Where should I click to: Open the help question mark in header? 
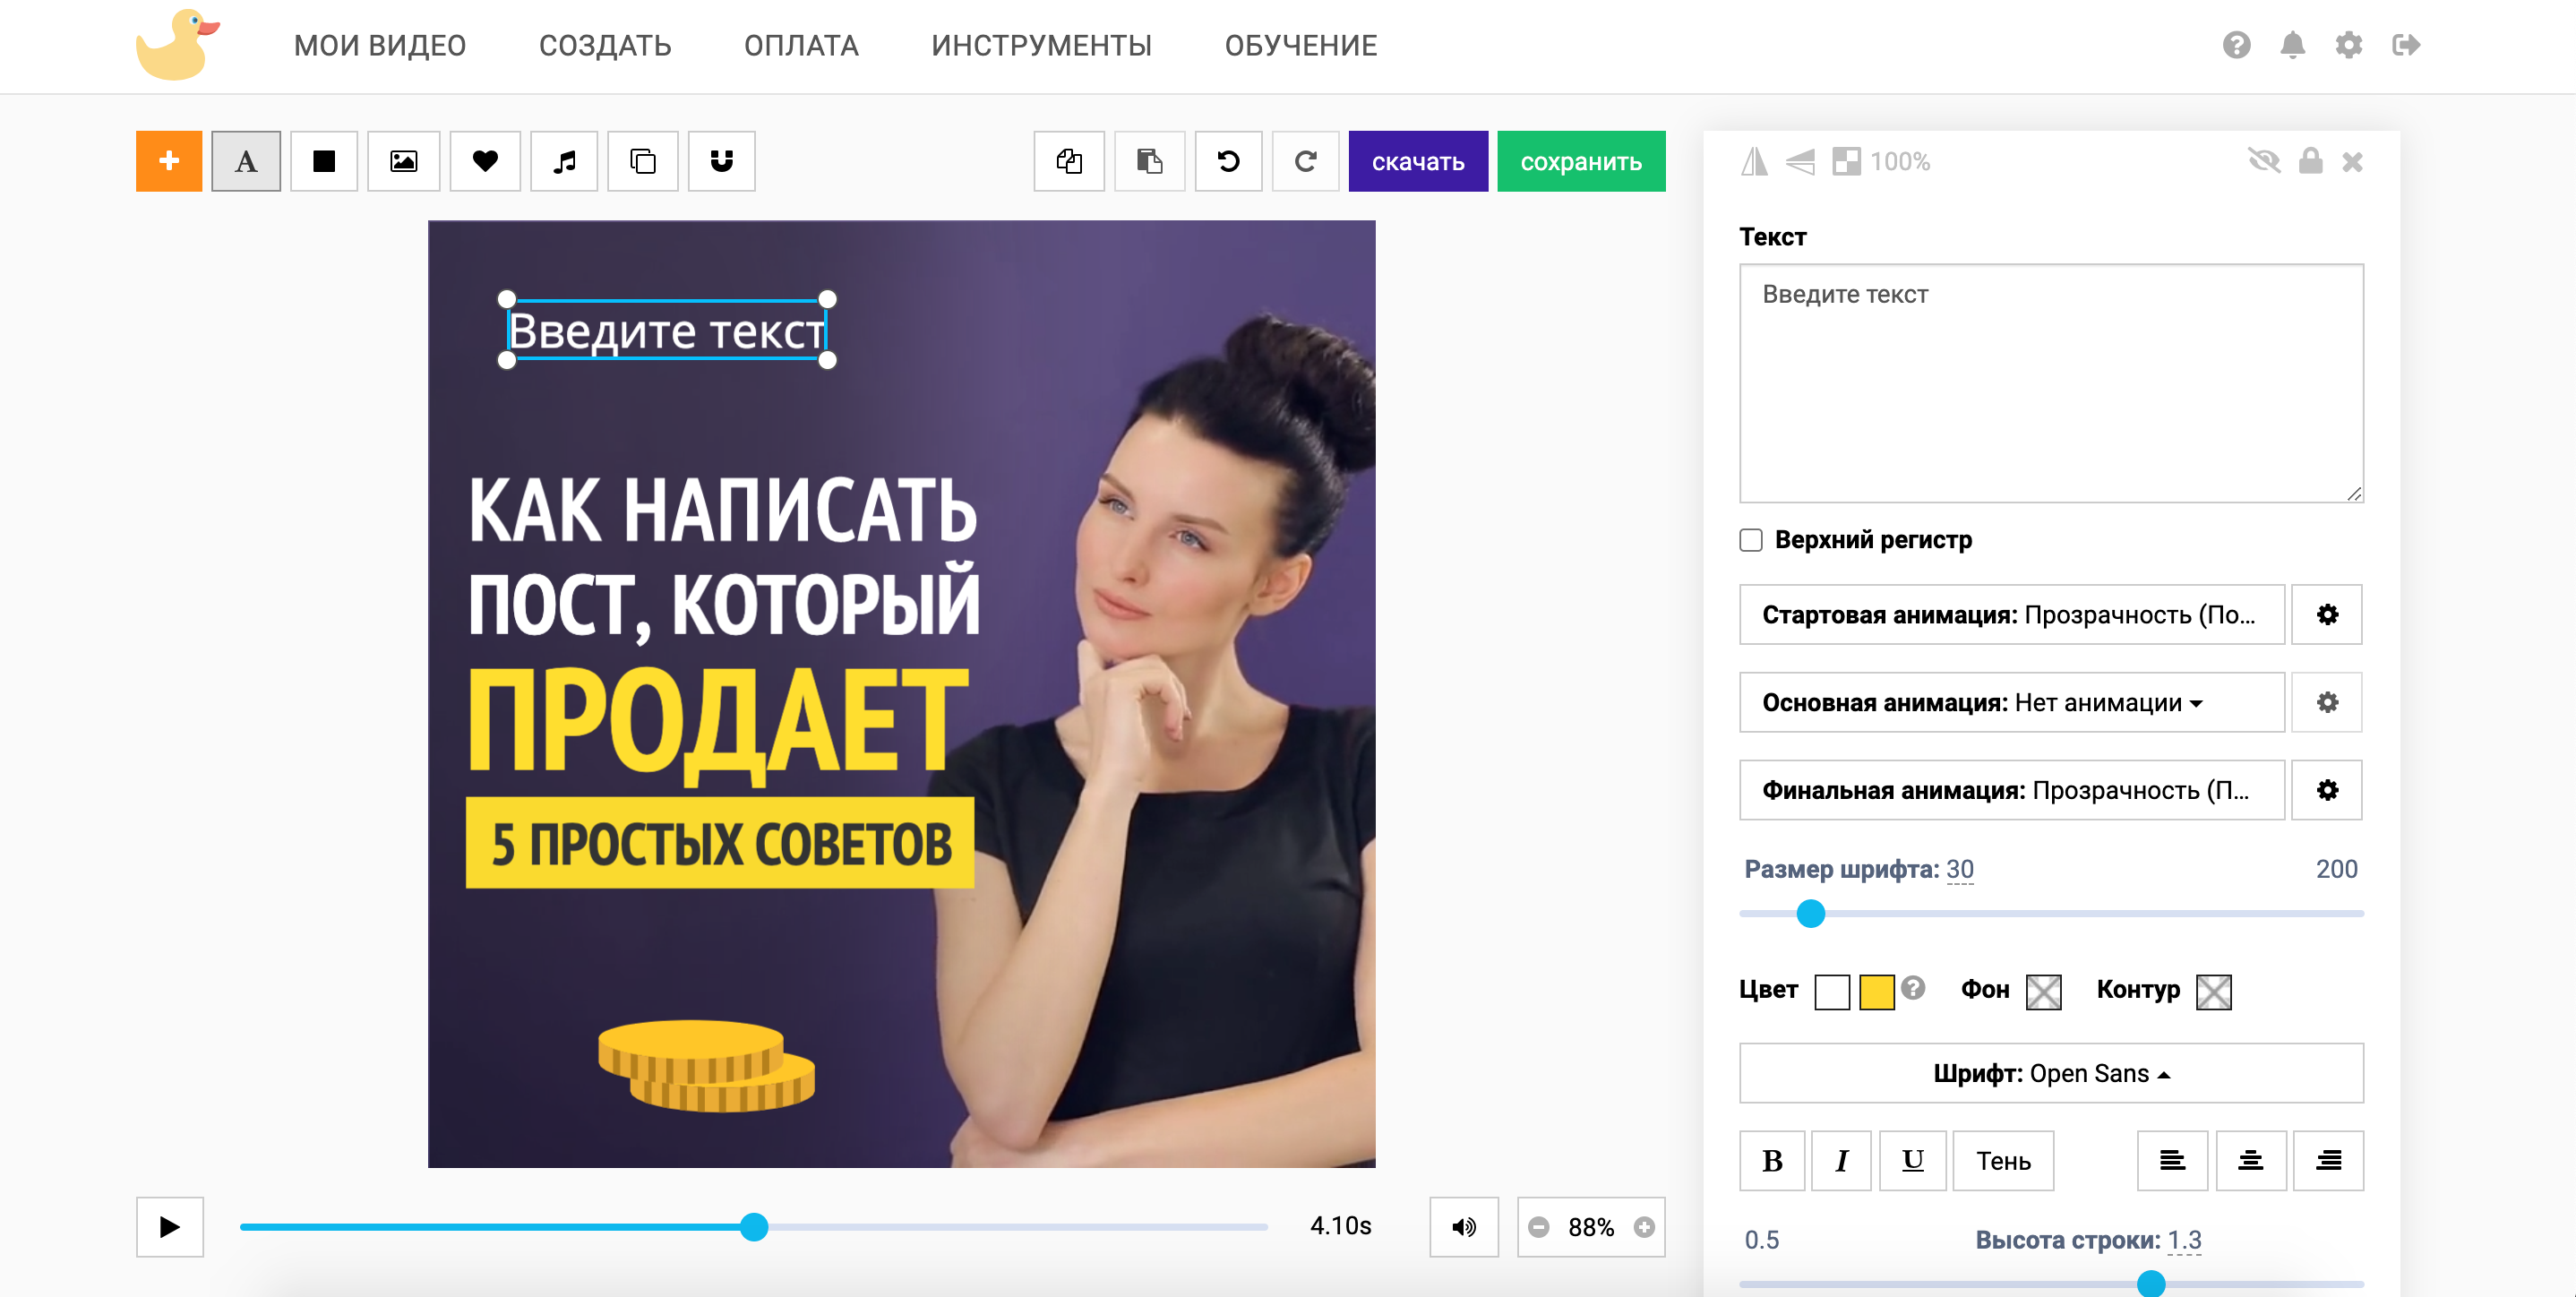2237,45
